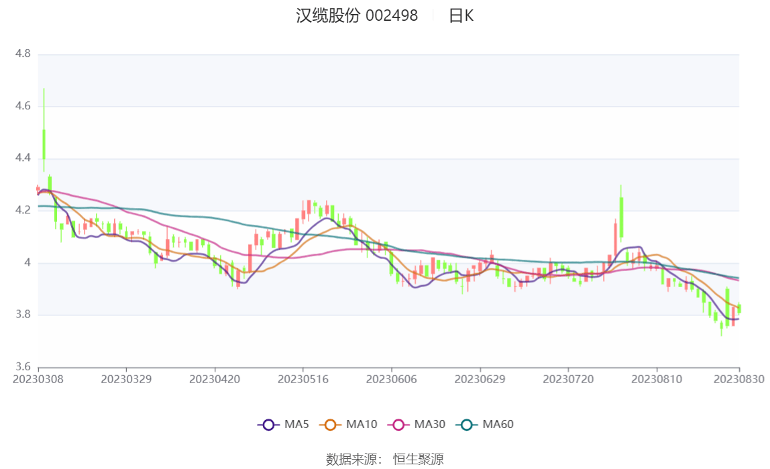
Task: Click the 20230329 date axis label
Action: pyautogui.click(x=126, y=379)
